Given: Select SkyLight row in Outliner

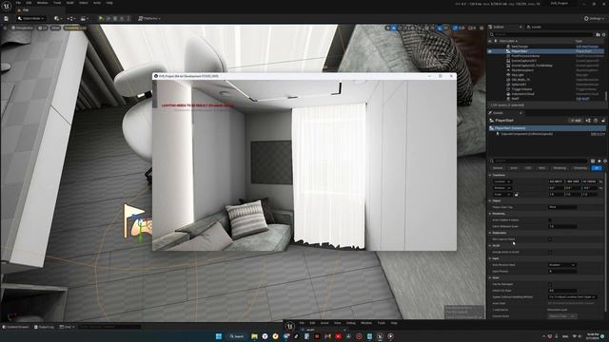Looking at the screenshot, I should point(546,75).
